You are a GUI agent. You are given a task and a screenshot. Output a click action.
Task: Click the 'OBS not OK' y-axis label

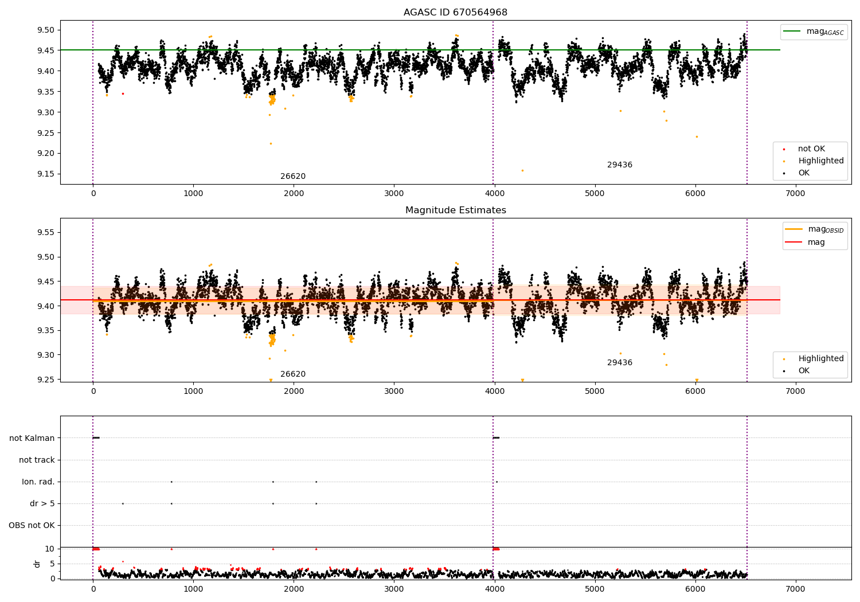(32, 526)
